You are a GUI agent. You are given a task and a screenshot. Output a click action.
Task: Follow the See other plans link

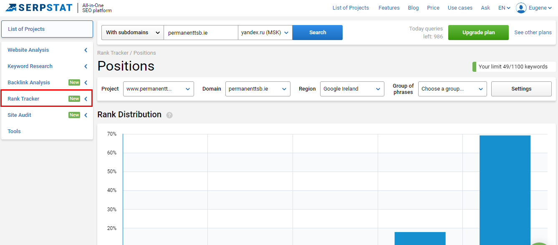tap(533, 33)
